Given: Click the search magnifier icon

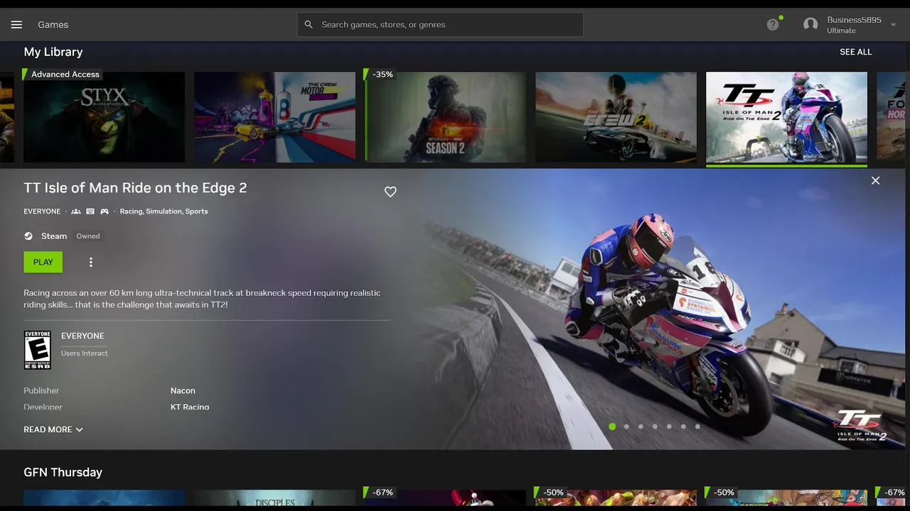Looking at the screenshot, I should (309, 25).
